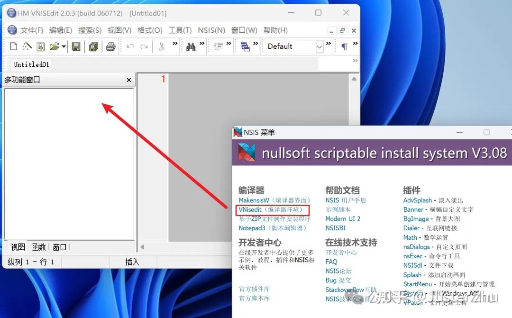Screen dimensions: 512x318
Task: Open the NSIS 用户手册 link
Action: pos(346,200)
